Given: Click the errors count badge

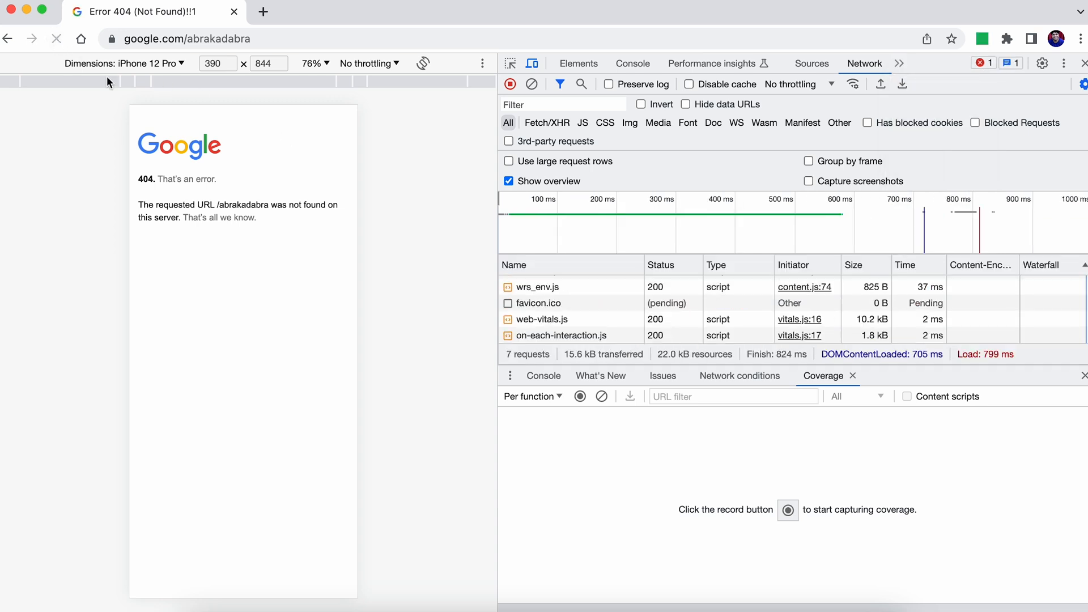Looking at the screenshot, I should [984, 63].
